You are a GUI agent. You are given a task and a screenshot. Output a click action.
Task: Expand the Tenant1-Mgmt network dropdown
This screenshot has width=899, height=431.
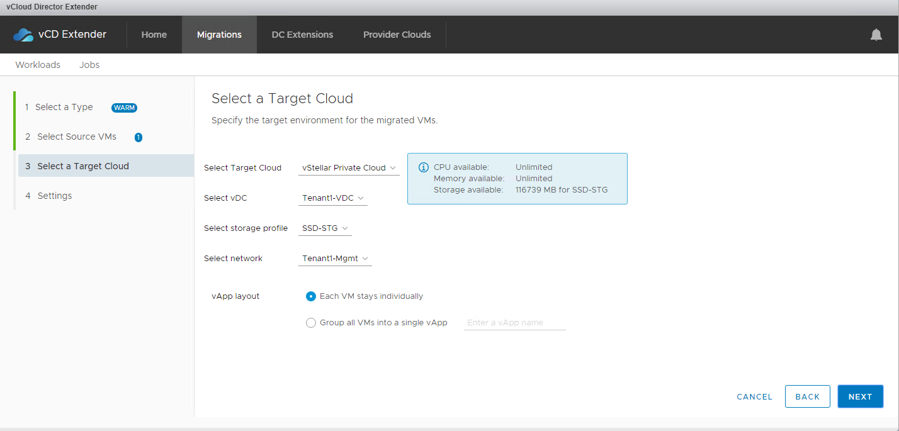point(335,259)
